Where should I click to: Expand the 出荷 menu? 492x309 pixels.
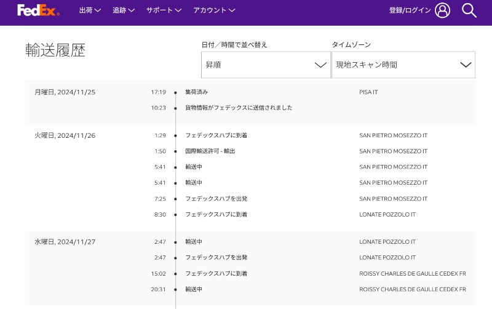(90, 10)
